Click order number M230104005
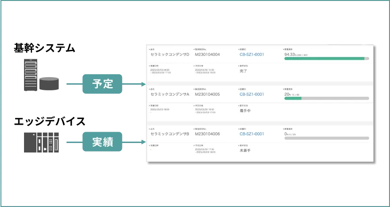390x207 pixels. pos(207,95)
